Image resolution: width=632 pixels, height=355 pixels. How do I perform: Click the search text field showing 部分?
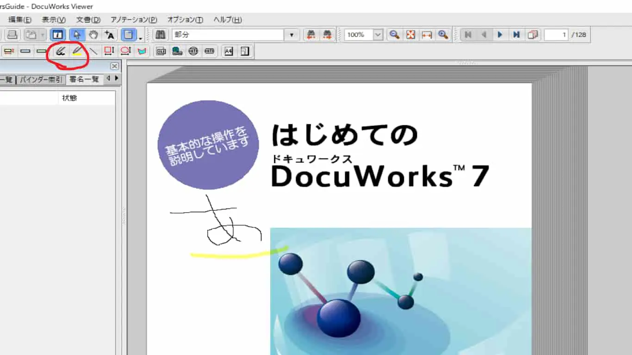(228, 35)
